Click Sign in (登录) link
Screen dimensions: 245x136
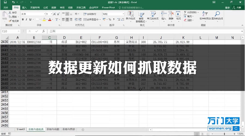pyautogui.click(x=227, y=8)
